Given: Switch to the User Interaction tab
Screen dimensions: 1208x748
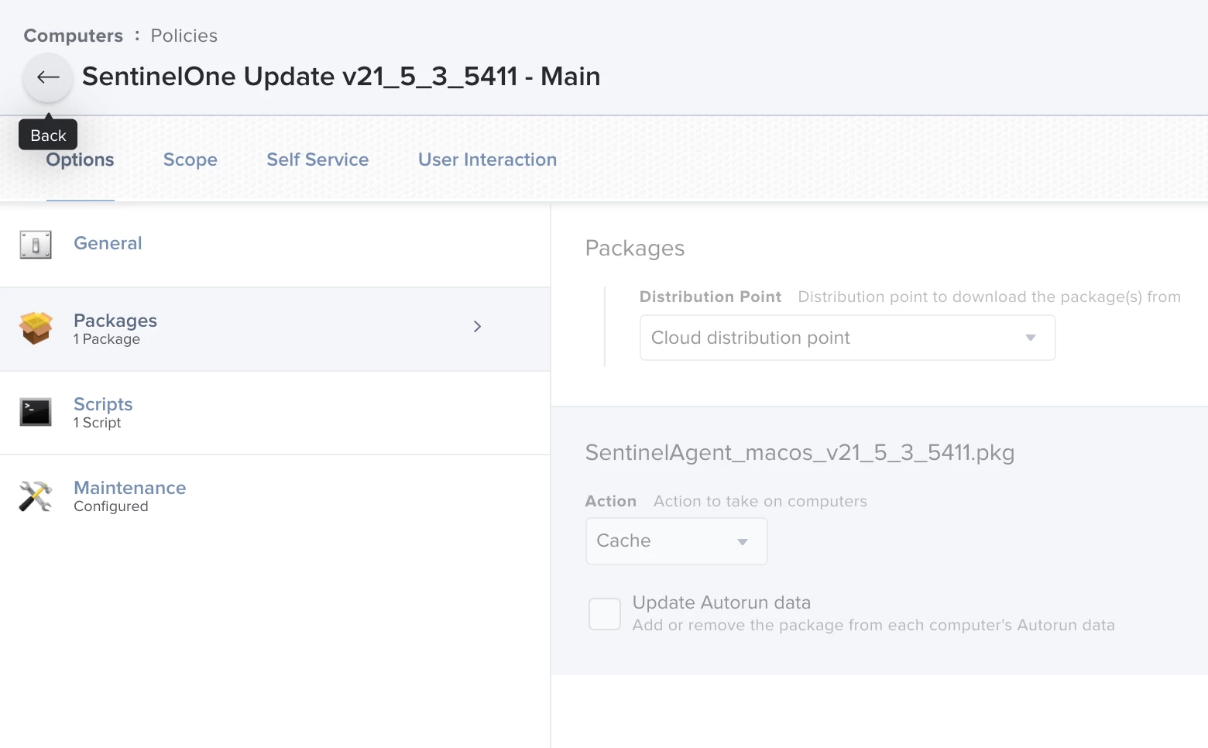Looking at the screenshot, I should click(488, 160).
